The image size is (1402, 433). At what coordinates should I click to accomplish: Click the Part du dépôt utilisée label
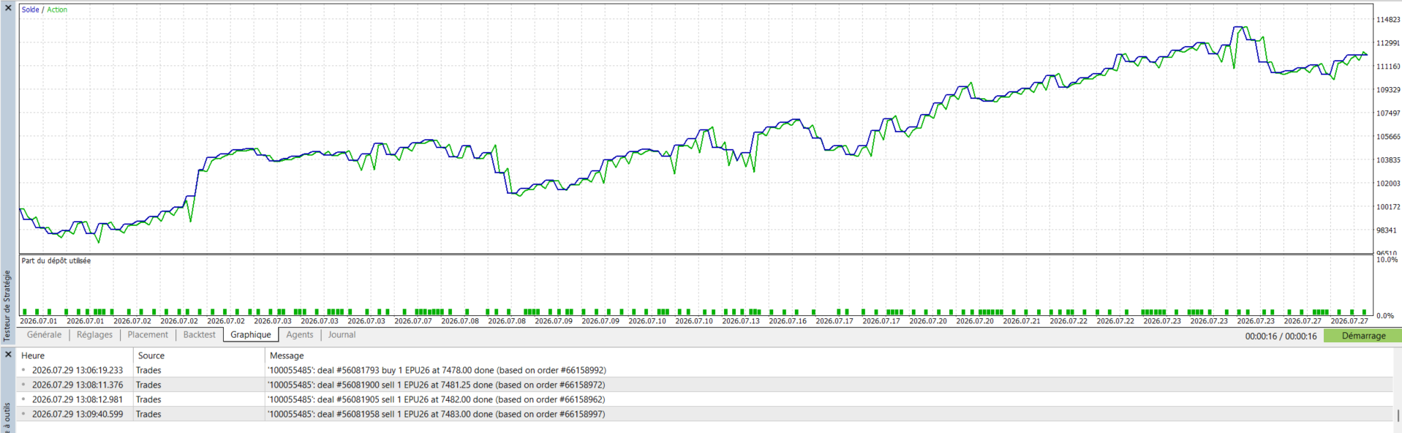(56, 260)
